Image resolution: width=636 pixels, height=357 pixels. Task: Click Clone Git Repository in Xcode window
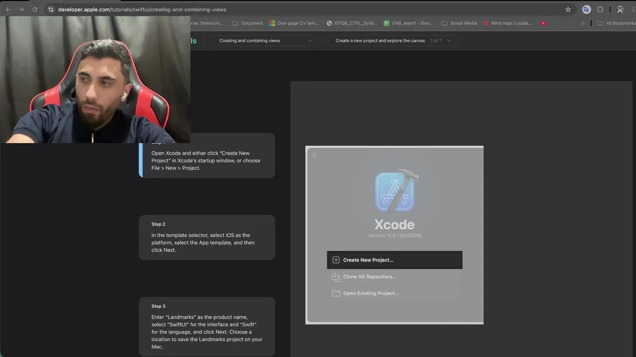tap(395, 277)
